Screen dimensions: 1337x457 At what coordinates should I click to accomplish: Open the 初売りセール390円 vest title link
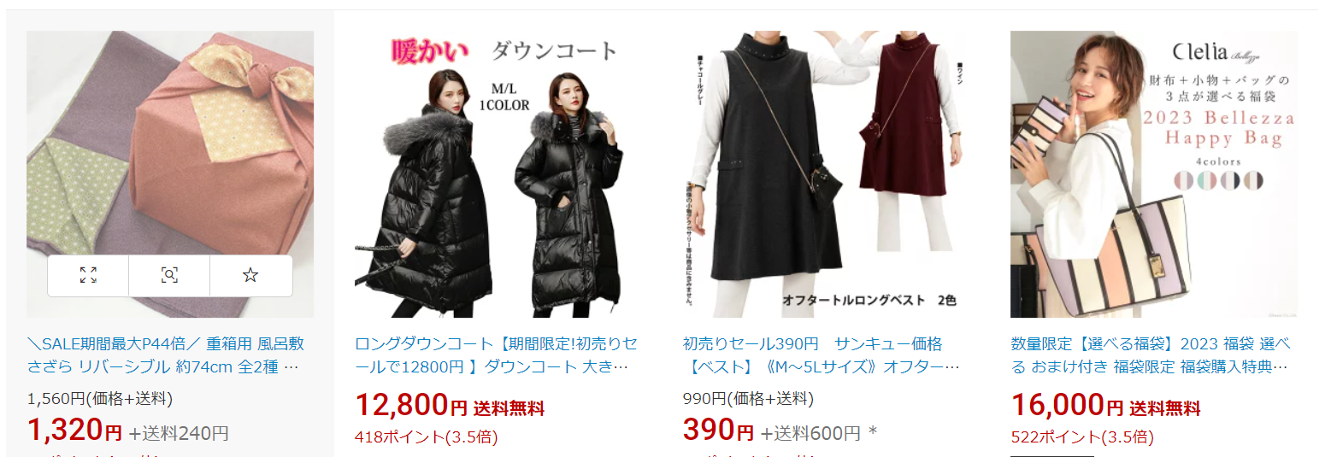click(822, 355)
